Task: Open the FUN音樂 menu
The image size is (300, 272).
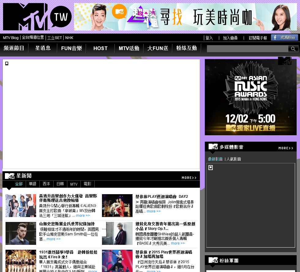Action: (72, 48)
